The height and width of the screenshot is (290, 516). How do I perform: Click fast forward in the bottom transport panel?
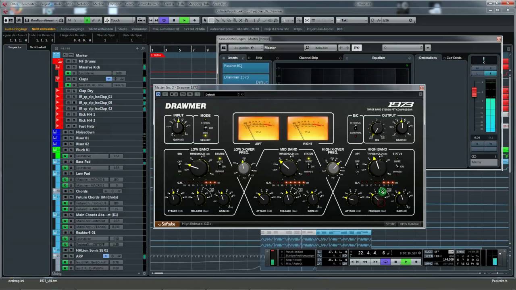coord(375,262)
